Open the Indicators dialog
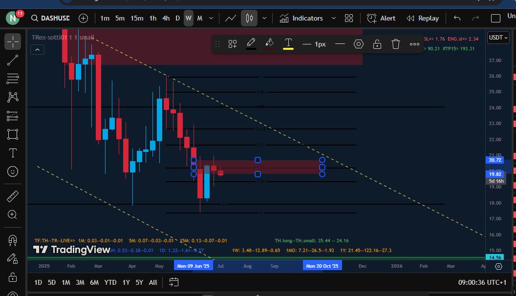This screenshot has width=516, height=296. point(301,18)
